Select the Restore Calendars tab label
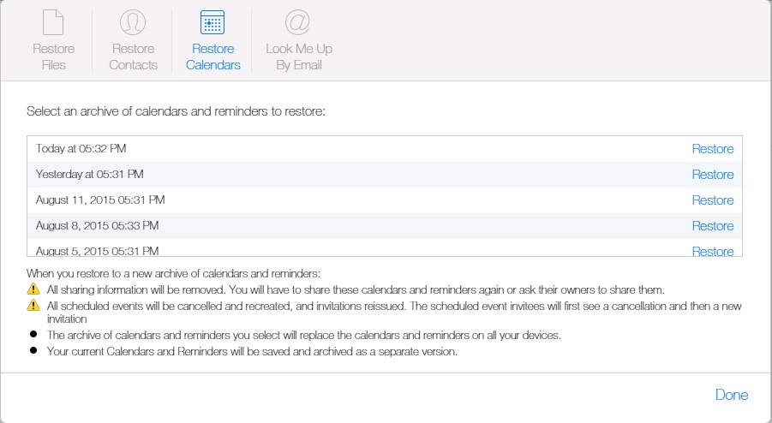Screen dimensions: 772x423 (x=212, y=57)
